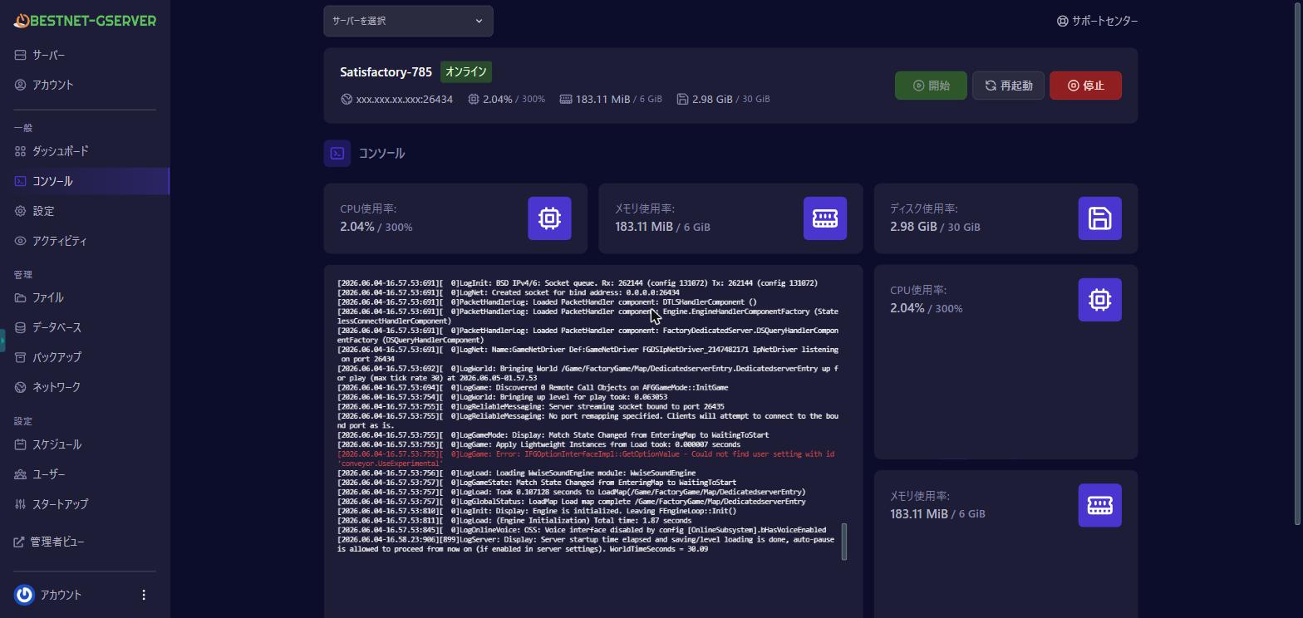Click the CPU chip icon in right graph panel
The height and width of the screenshot is (618, 1303).
[1100, 300]
